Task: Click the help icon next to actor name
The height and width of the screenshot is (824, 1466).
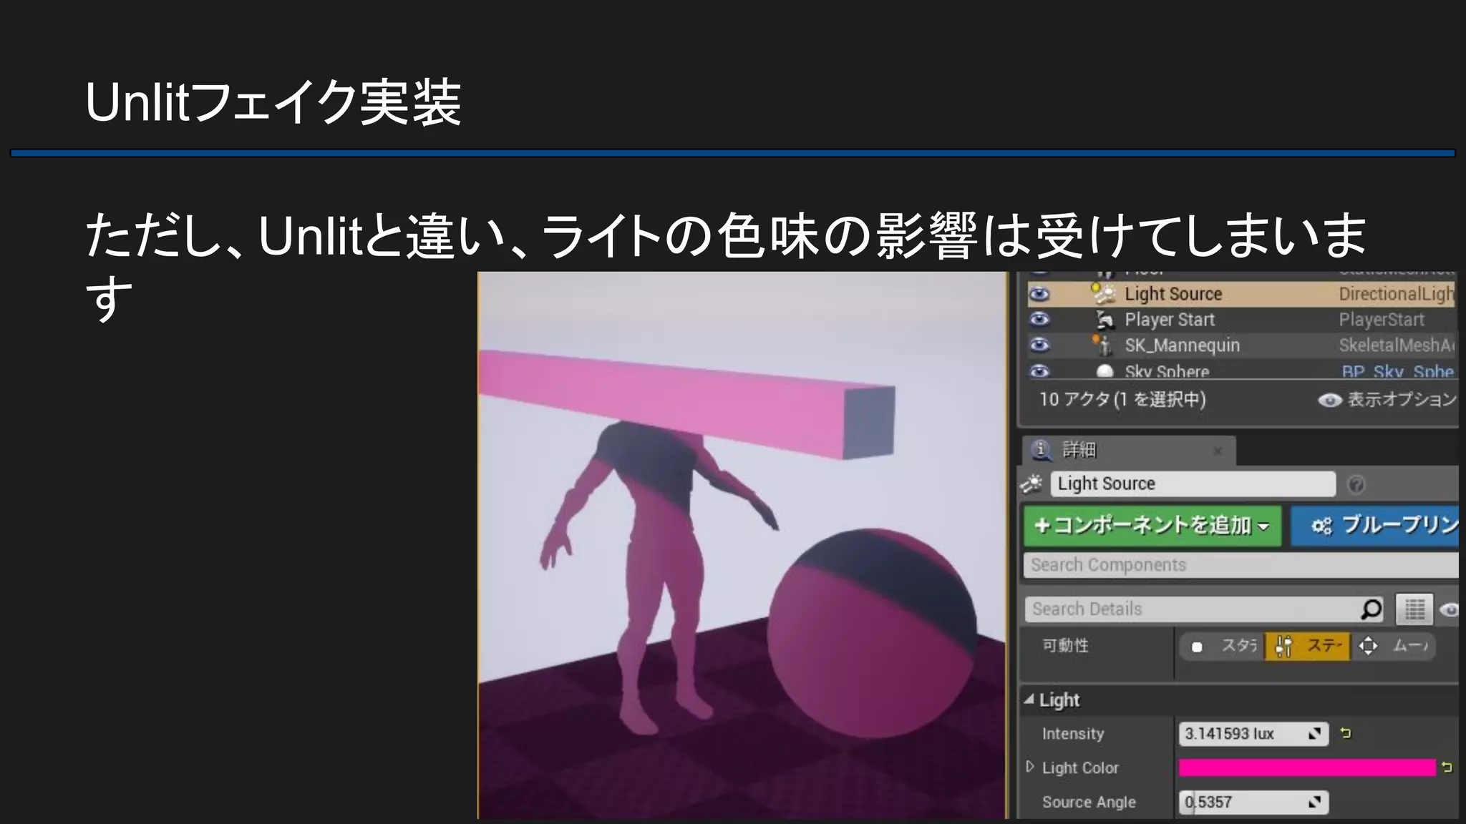Action: (x=1356, y=484)
